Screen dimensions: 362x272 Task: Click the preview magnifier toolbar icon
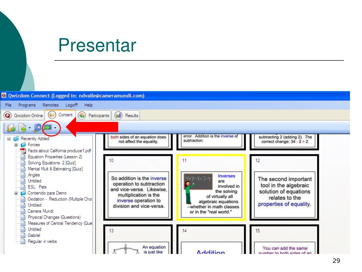pyautogui.click(x=37, y=127)
